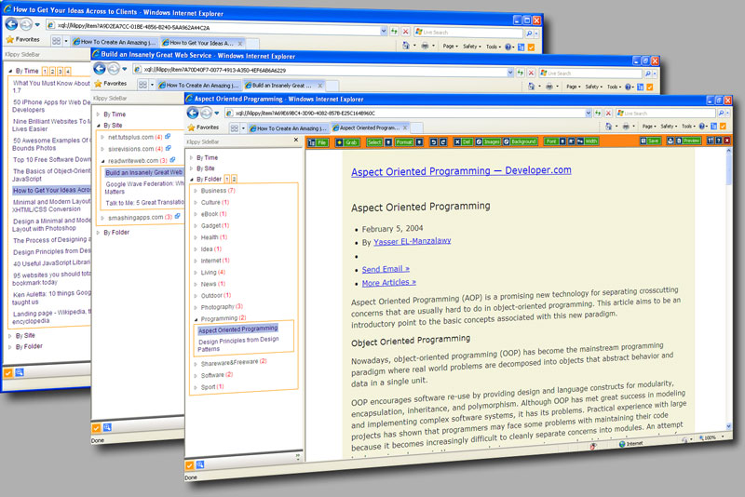Click address bar in Aspect Oriented Programming window
This screenshot has height=497, width=745.
click(408, 113)
